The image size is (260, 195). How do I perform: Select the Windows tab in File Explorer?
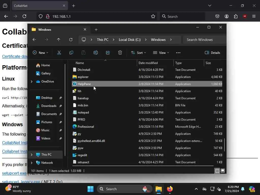click(x=59, y=29)
